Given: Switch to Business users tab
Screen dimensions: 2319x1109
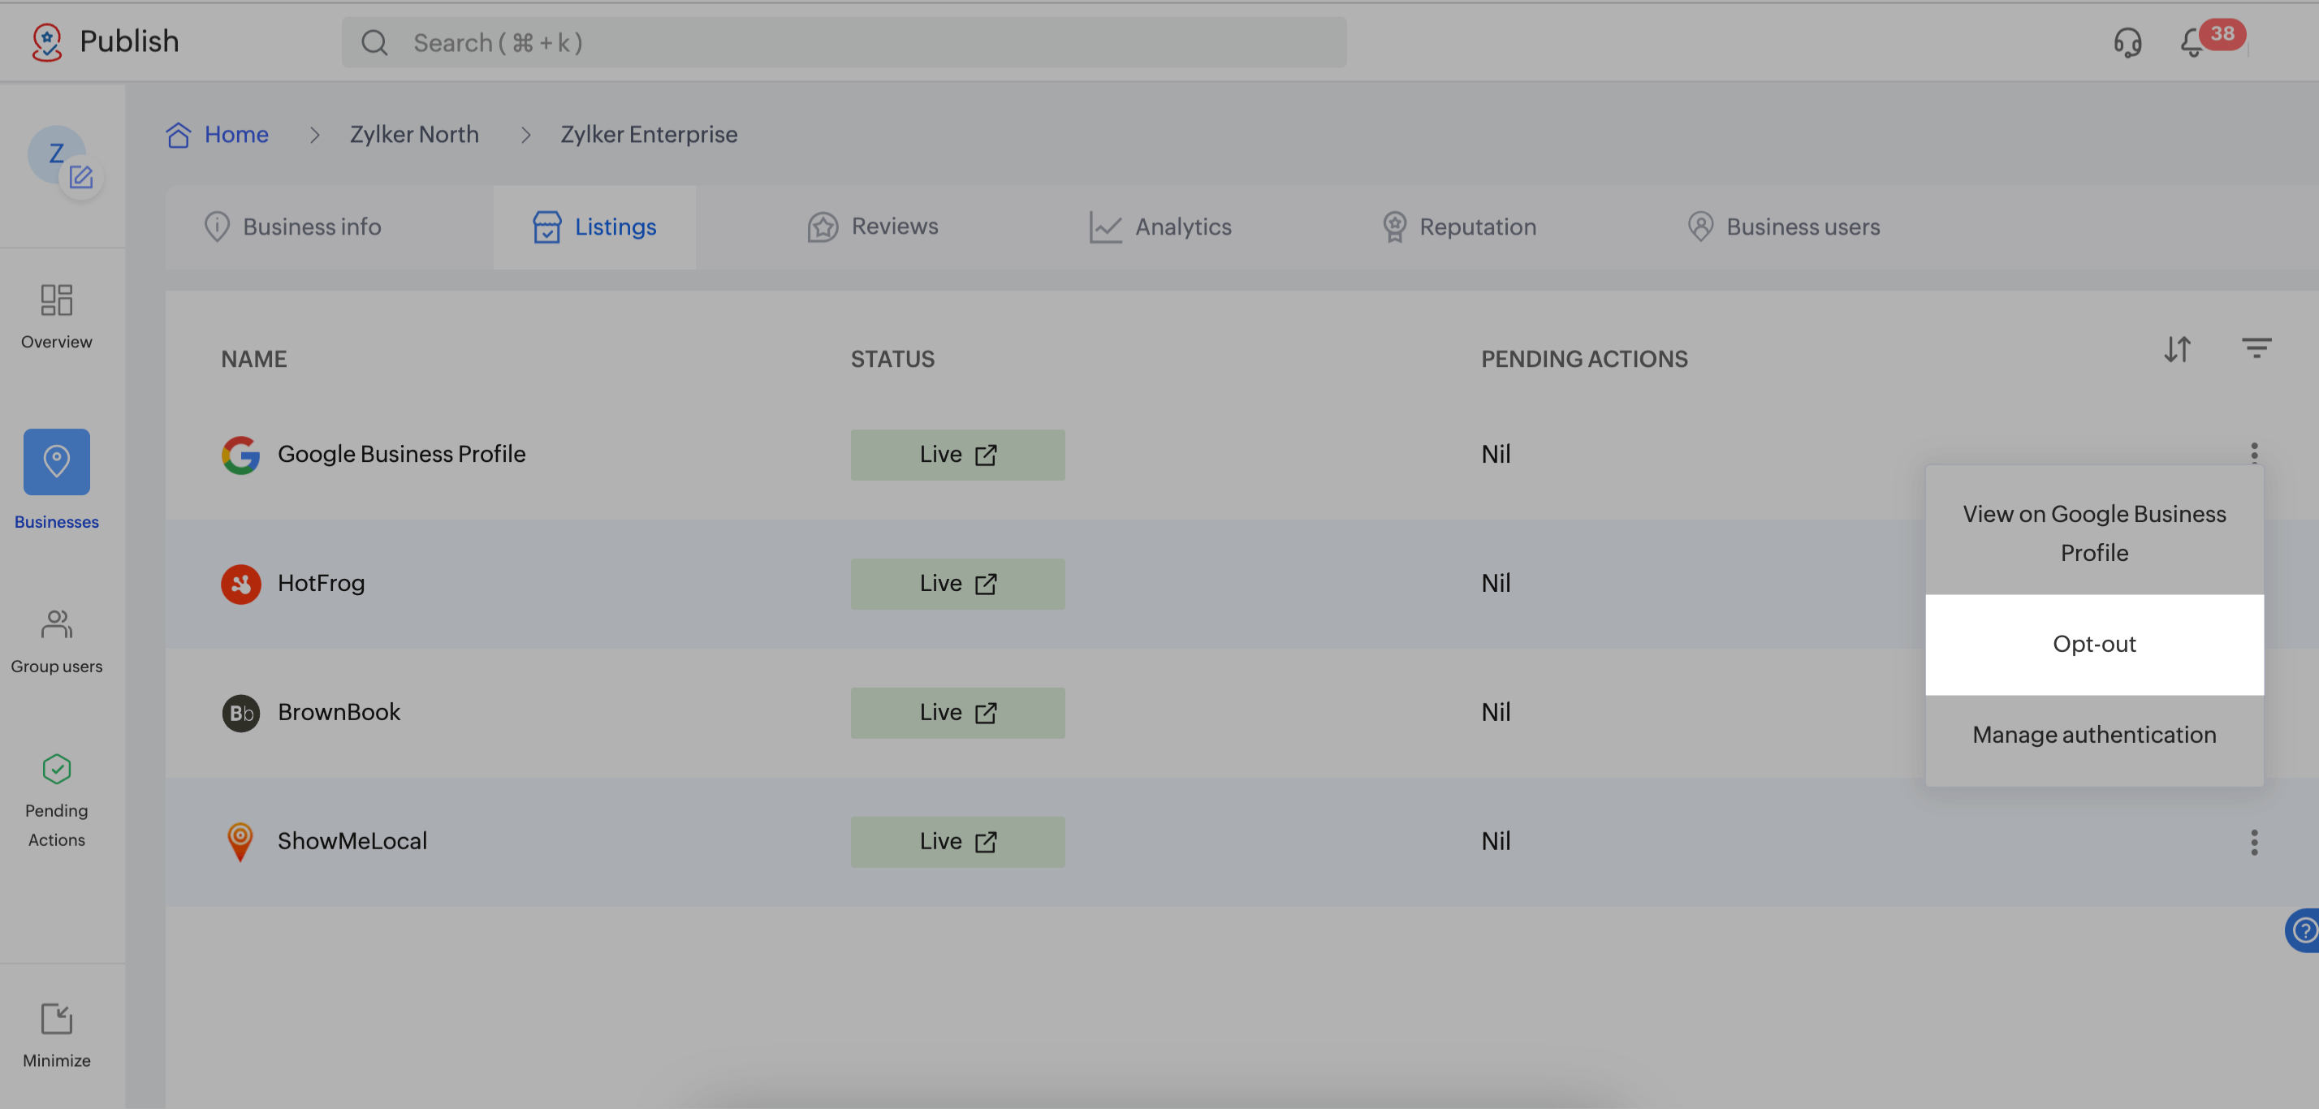Looking at the screenshot, I should [x=1783, y=227].
